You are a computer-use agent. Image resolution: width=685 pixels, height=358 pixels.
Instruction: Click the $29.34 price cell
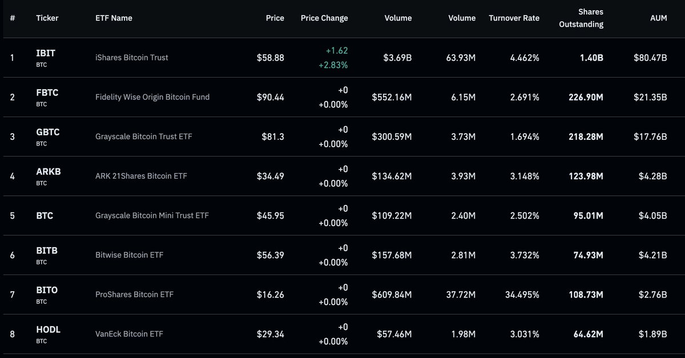[x=270, y=333]
